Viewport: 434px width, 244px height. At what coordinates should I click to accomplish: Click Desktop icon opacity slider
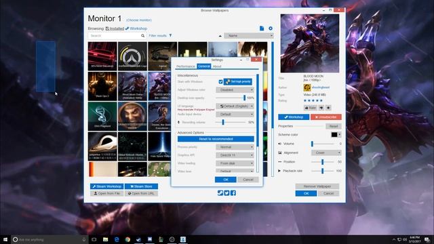point(231,98)
